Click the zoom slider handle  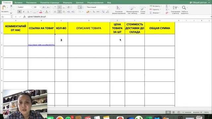pos(192,112)
